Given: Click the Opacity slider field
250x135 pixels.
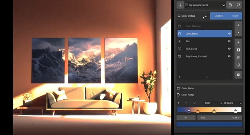Looking at the screenshot, I should click(x=226, y=16).
